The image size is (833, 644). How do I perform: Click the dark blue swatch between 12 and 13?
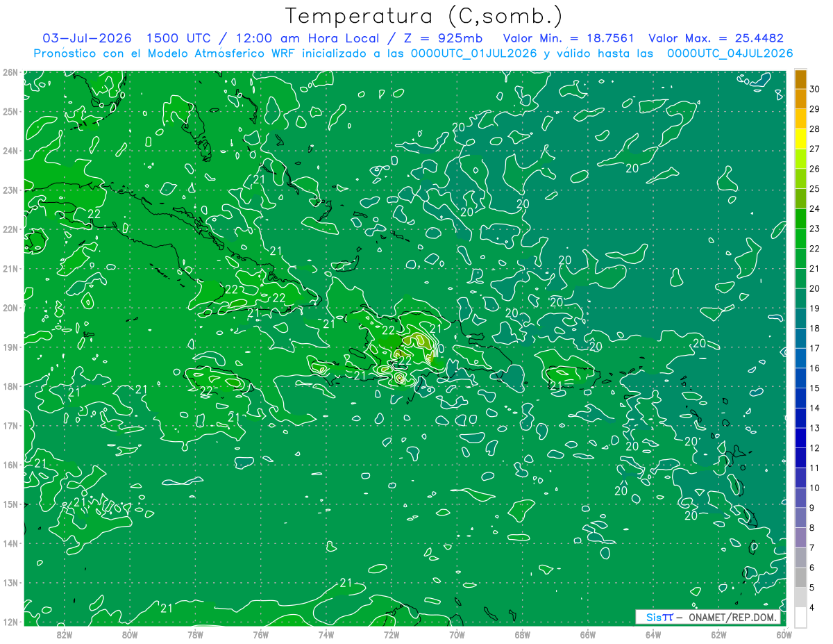tap(800, 438)
